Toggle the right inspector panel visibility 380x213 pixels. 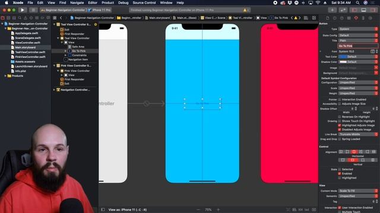point(373,10)
